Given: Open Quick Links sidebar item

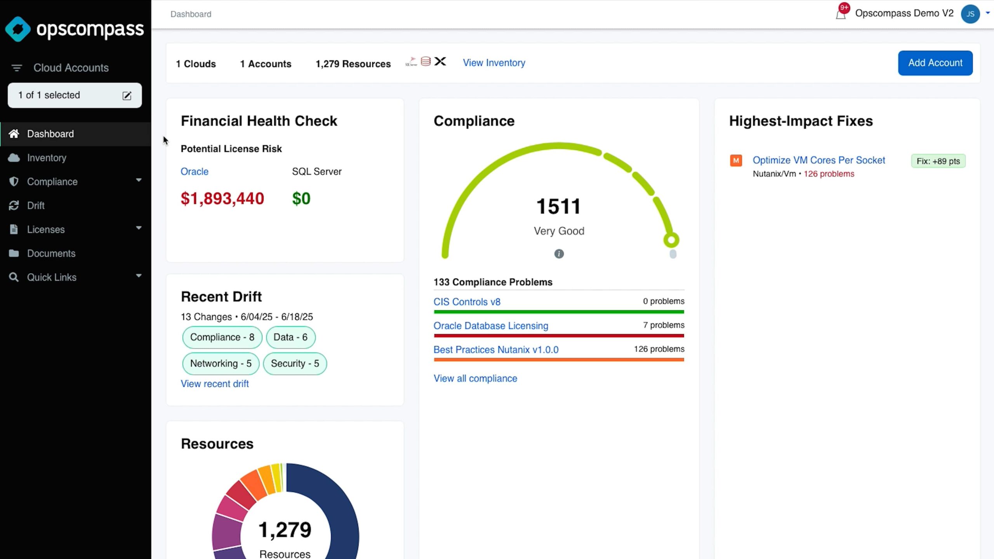Looking at the screenshot, I should coord(76,277).
